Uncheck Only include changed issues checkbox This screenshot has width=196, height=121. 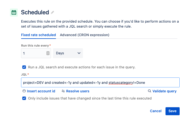(x=24, y=98)
